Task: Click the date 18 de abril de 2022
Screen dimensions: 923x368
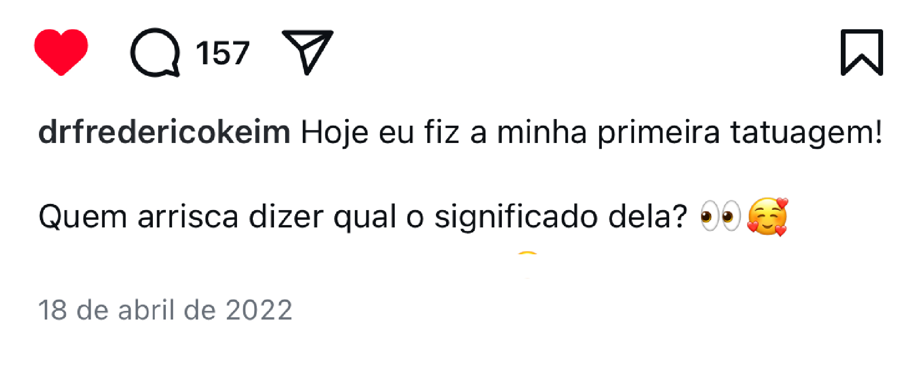Action: coord(165,310)
